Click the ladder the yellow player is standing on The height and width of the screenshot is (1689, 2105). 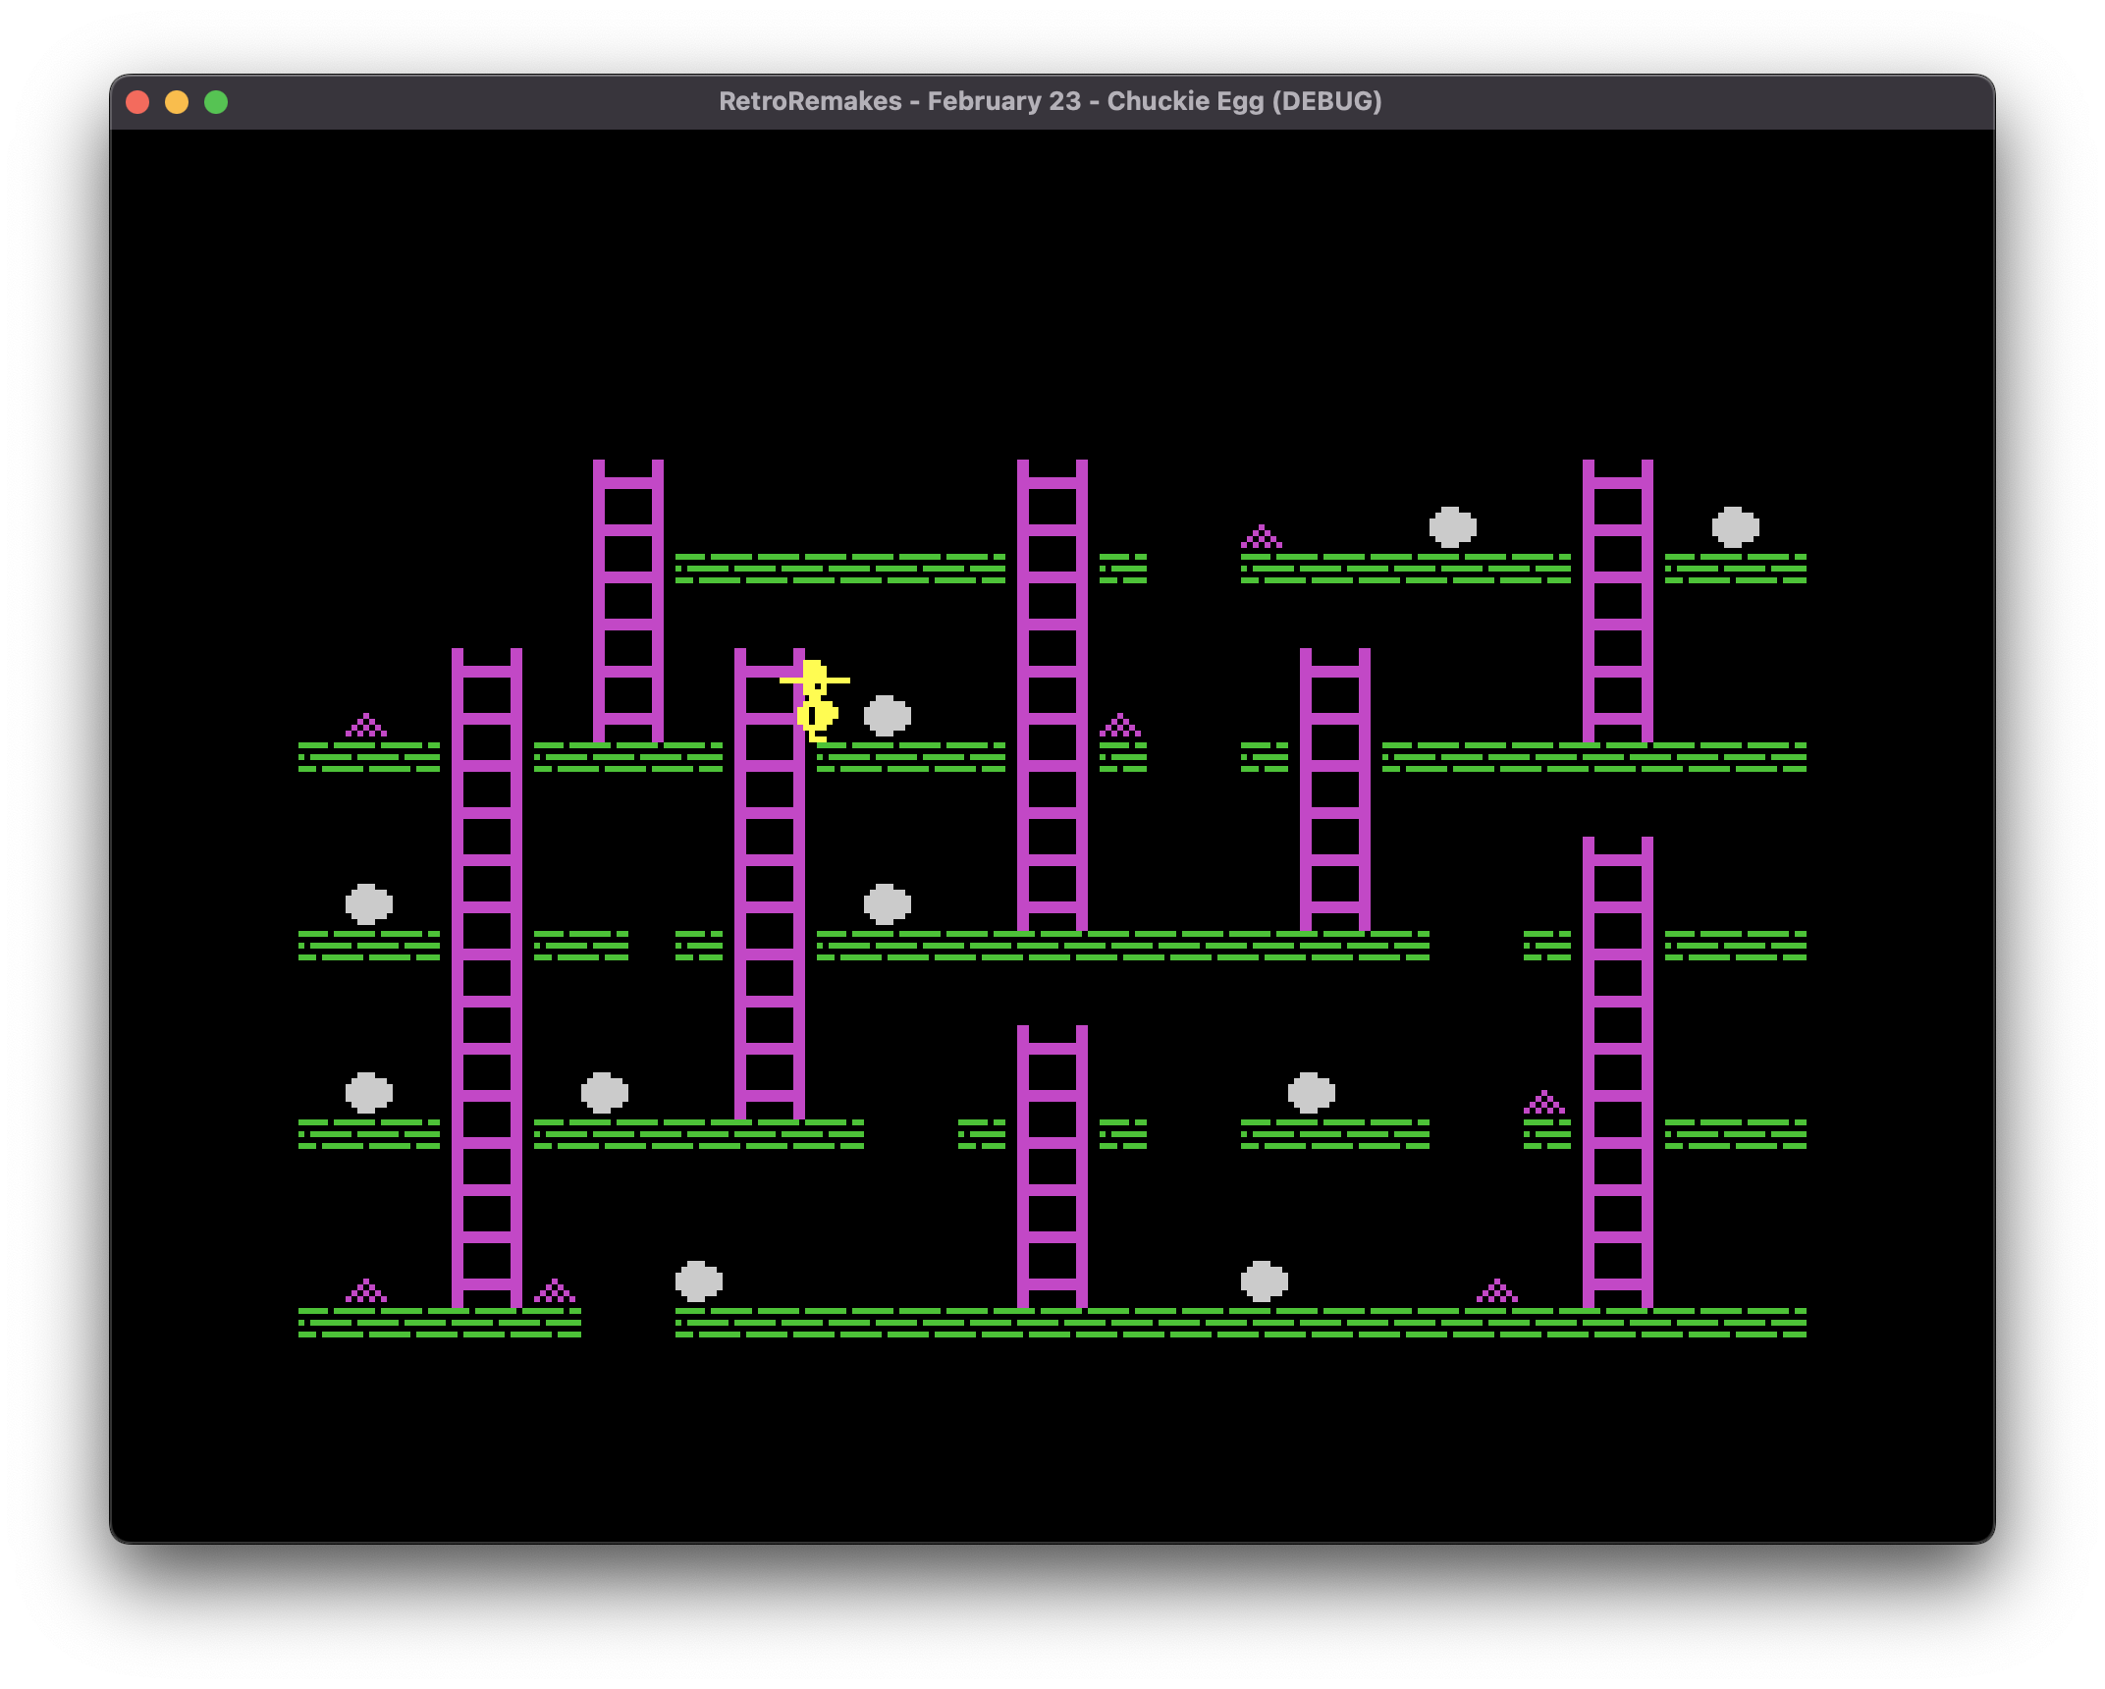coord(770,884)
